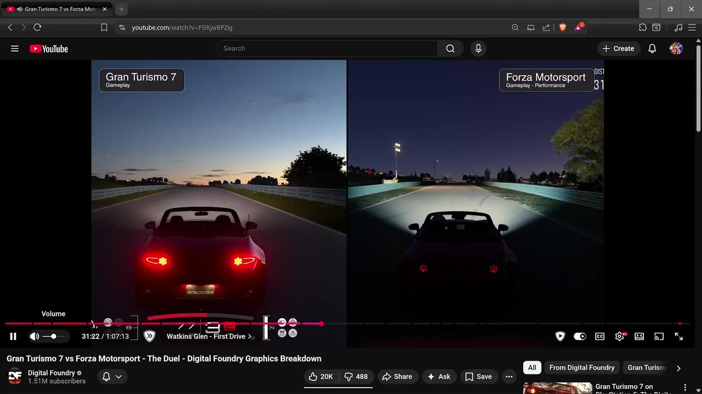Open a new browser tab
The width and height of the screenshot is (702, 394).
click(x=122, y=9)
